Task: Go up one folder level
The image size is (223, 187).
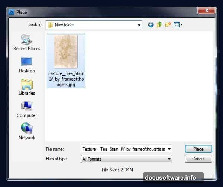Action: pyautogui.click(x=159, y=24)
